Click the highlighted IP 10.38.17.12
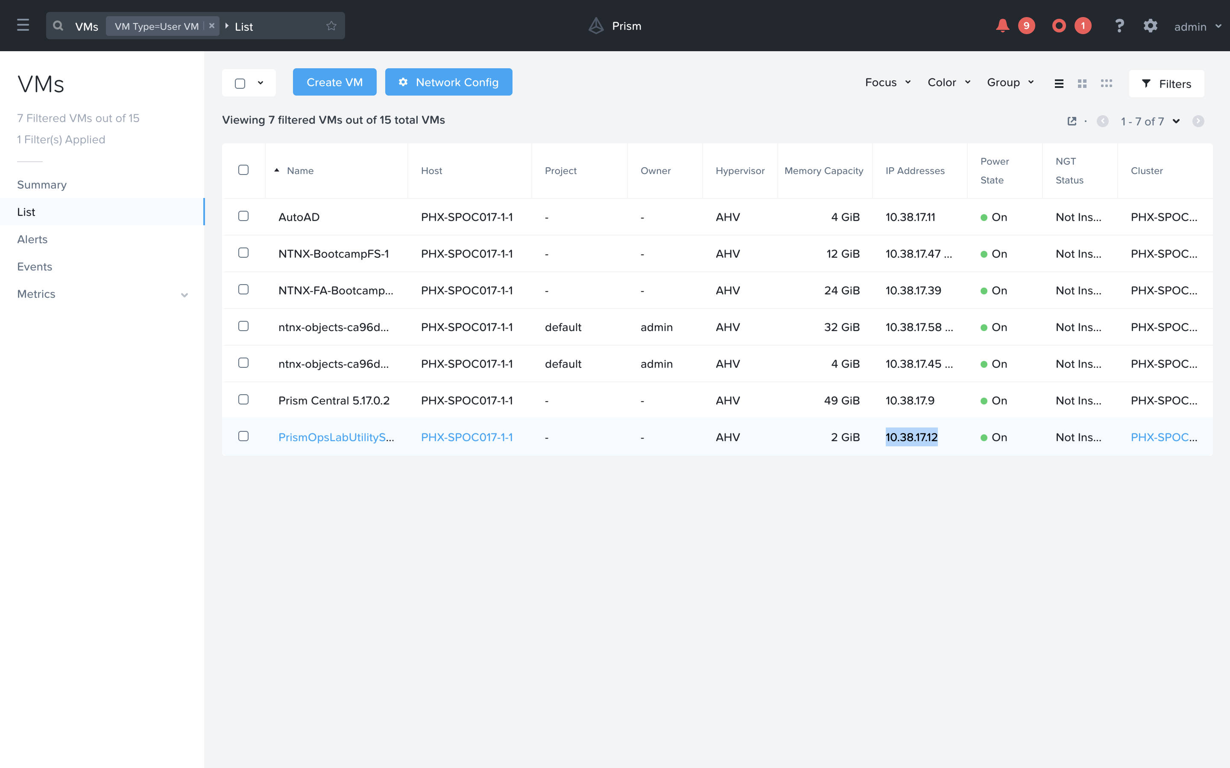The width and height of the screenshot is (1230, 768). point(911,437)
